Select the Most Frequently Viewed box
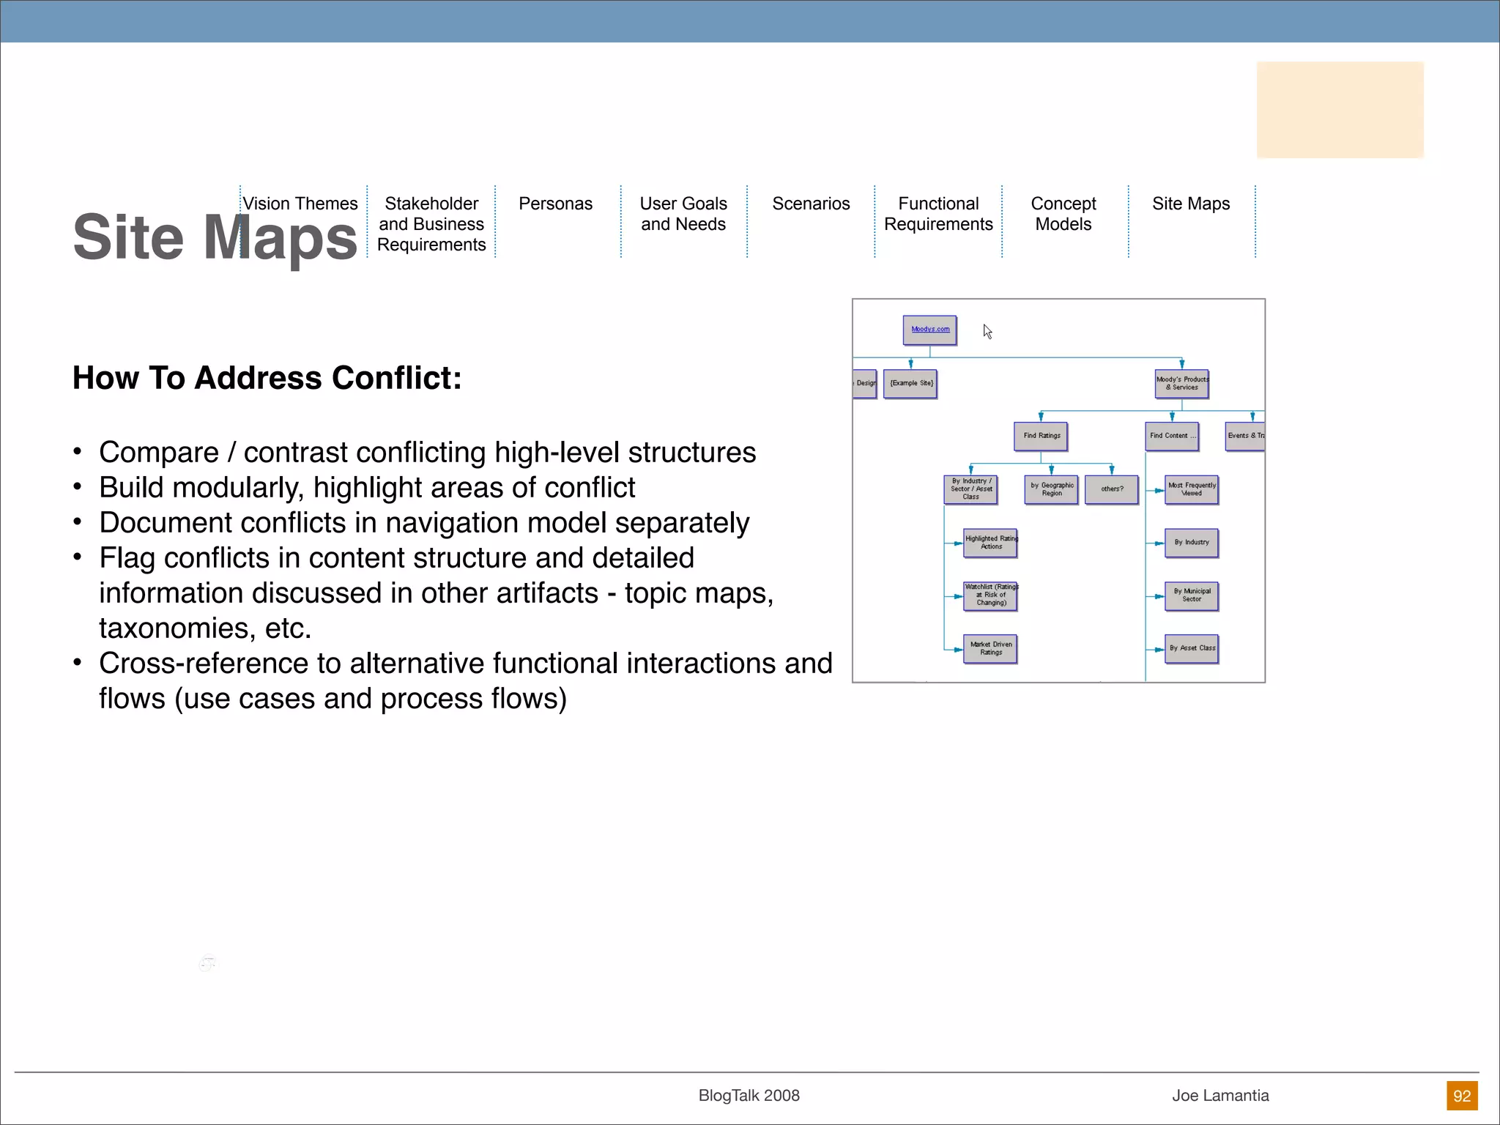This screenshot has width=1500, height=1125. coord(1192,489)
